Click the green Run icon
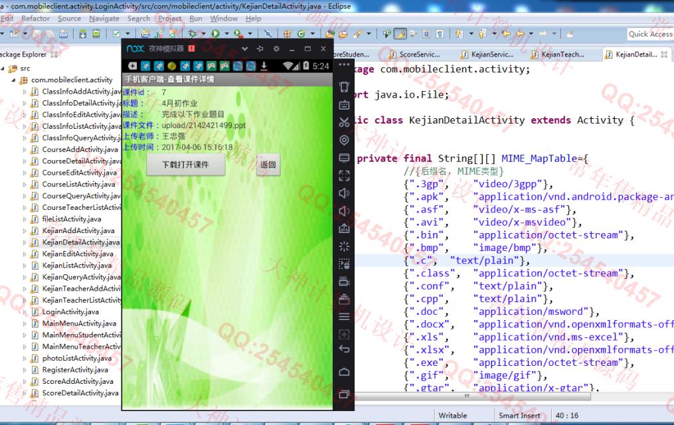674x425 pixels. point(215,34)
